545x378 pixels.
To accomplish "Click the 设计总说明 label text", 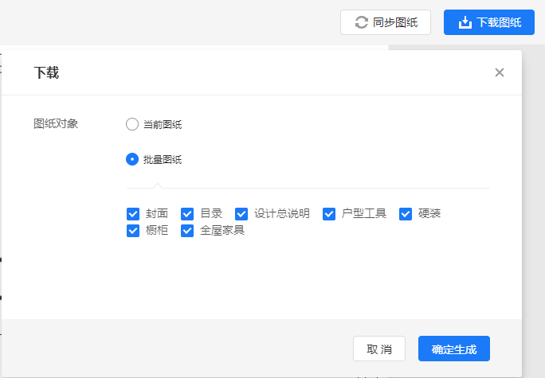I will point(281,213).
